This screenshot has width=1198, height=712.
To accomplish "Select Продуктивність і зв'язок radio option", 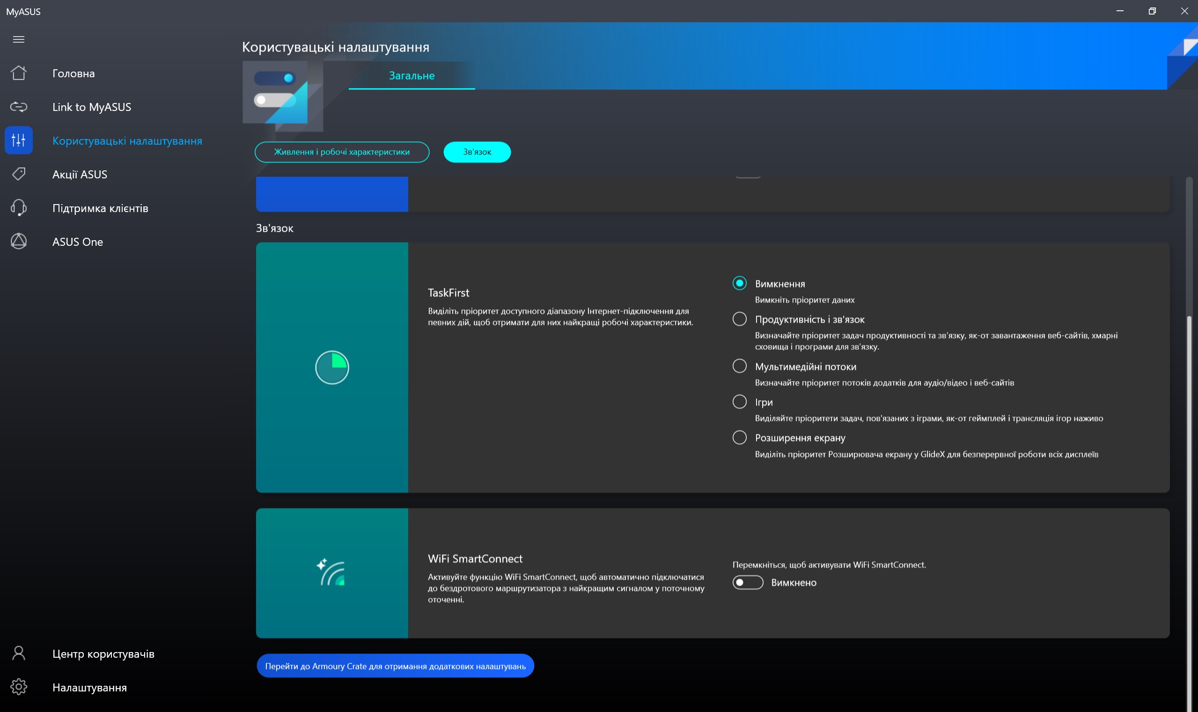I will (x=739, y=319).
